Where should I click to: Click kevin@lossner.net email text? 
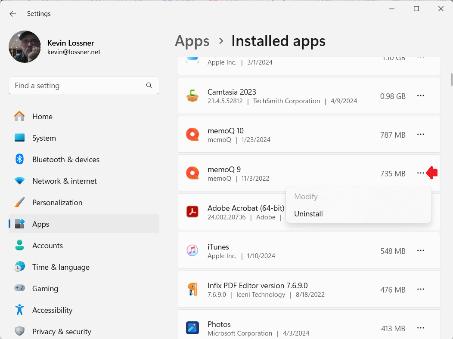tap(74, 52)
